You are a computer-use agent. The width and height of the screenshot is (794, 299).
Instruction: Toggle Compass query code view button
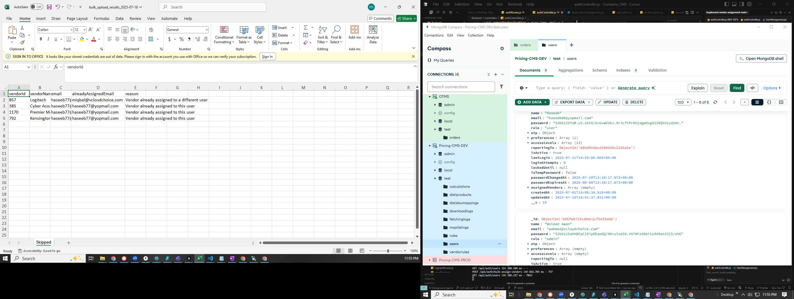coord(752,88)
